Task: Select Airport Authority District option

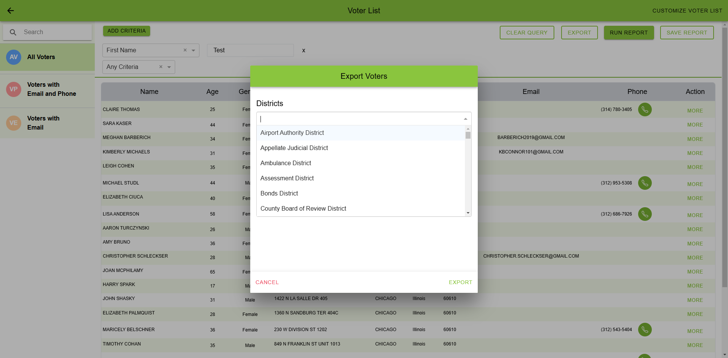Action: [292, 133]
